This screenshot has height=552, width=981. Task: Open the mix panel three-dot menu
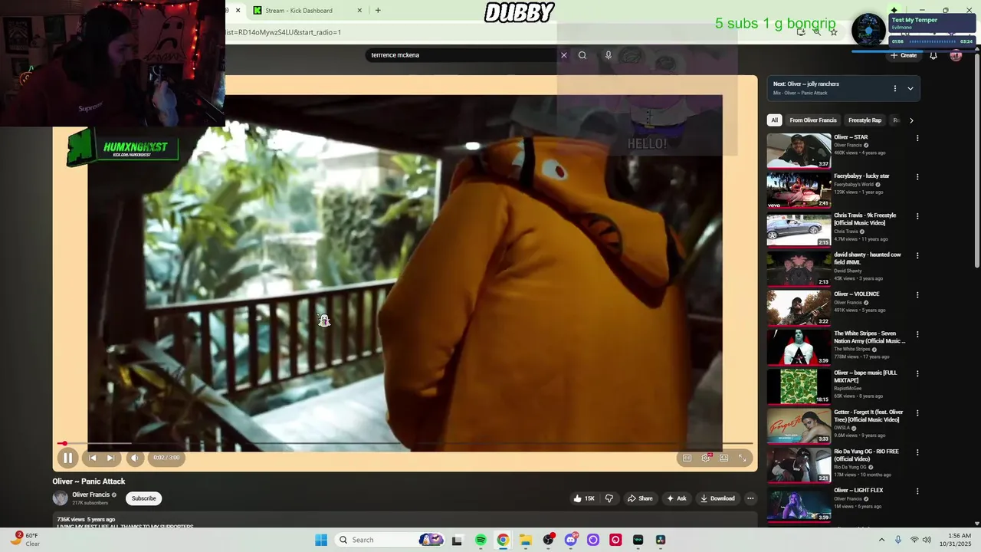(894, 88)
